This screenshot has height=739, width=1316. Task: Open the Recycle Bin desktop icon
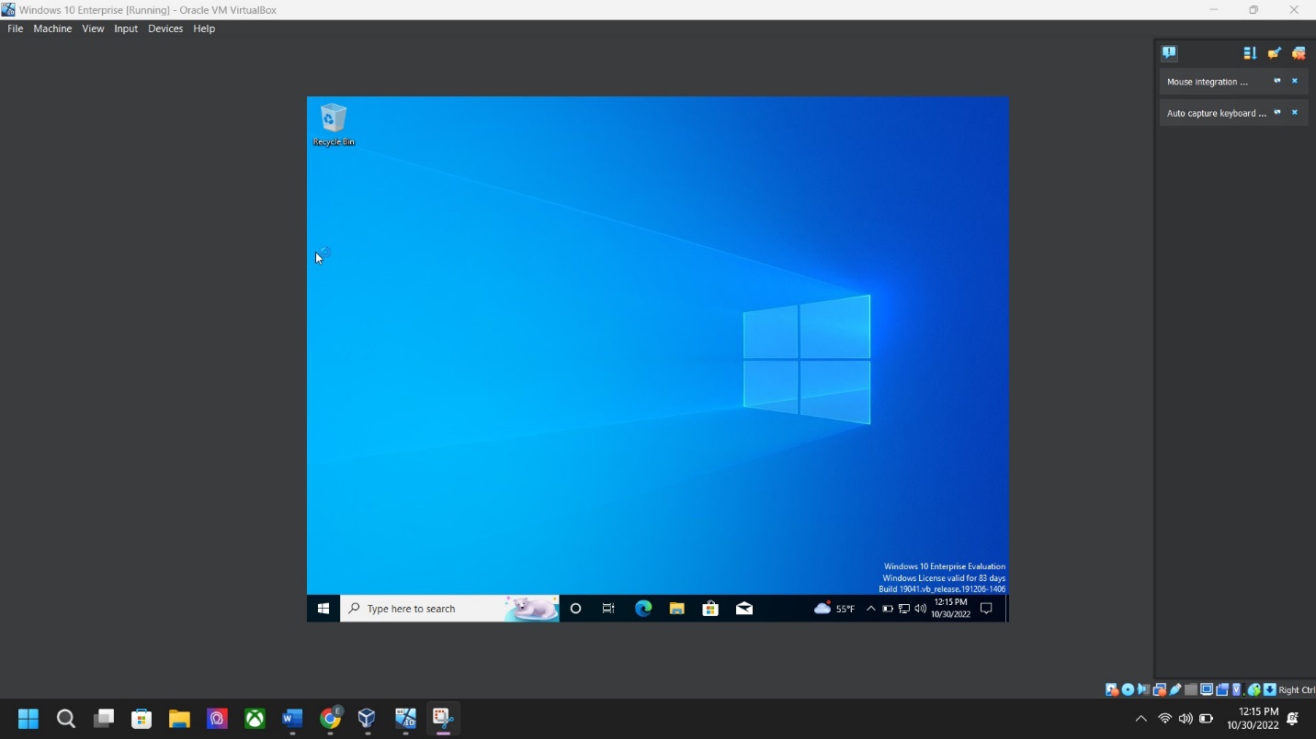tap(334, 124)
